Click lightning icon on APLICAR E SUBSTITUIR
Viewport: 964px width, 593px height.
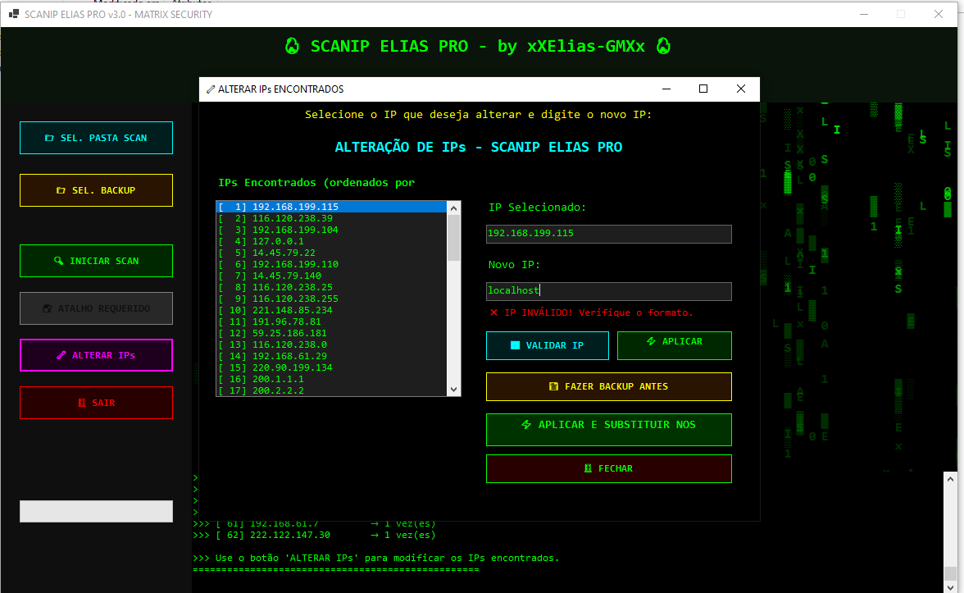526,425
